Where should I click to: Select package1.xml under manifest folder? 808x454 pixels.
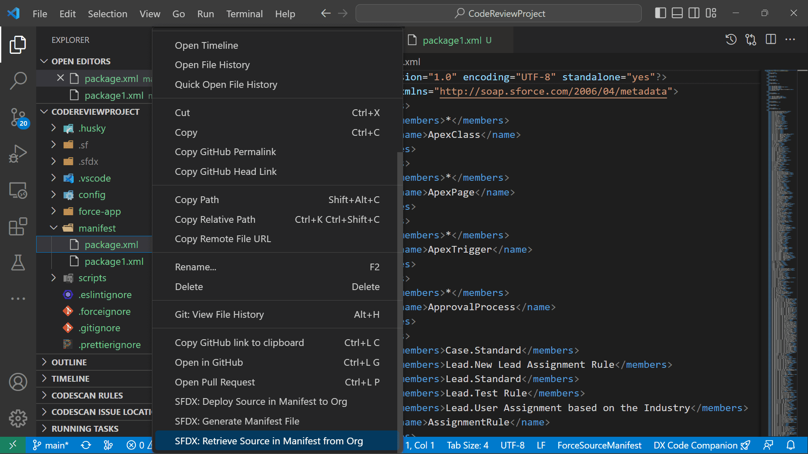pos(114,261)
